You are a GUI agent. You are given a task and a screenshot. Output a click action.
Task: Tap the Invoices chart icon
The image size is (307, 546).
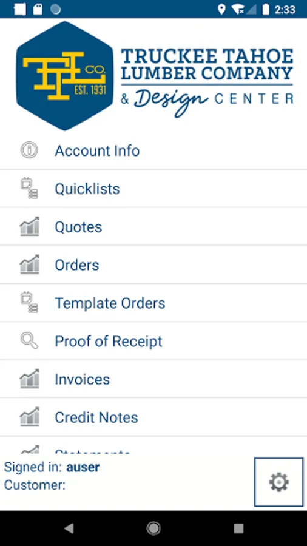29,379
